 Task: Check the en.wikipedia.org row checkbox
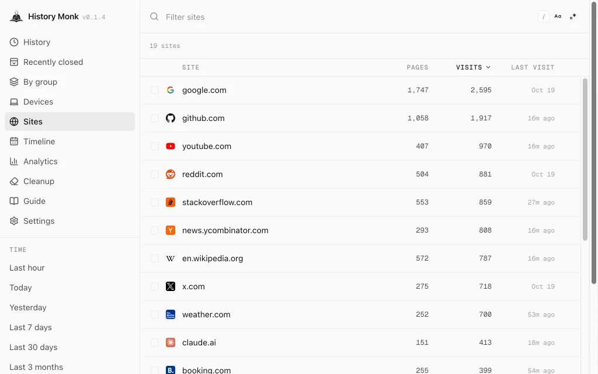coord(154,258)
